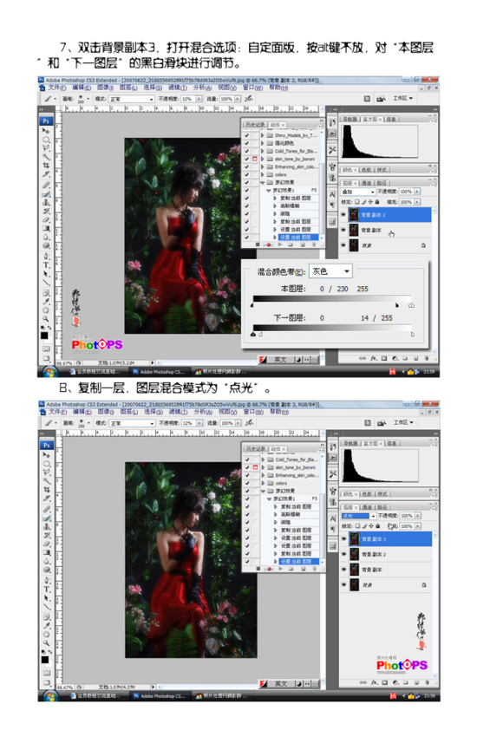Click Play action button in step 7 Actions panel
Image resolution: width=477 pixels, height=743 pixels.
point(280,245)
